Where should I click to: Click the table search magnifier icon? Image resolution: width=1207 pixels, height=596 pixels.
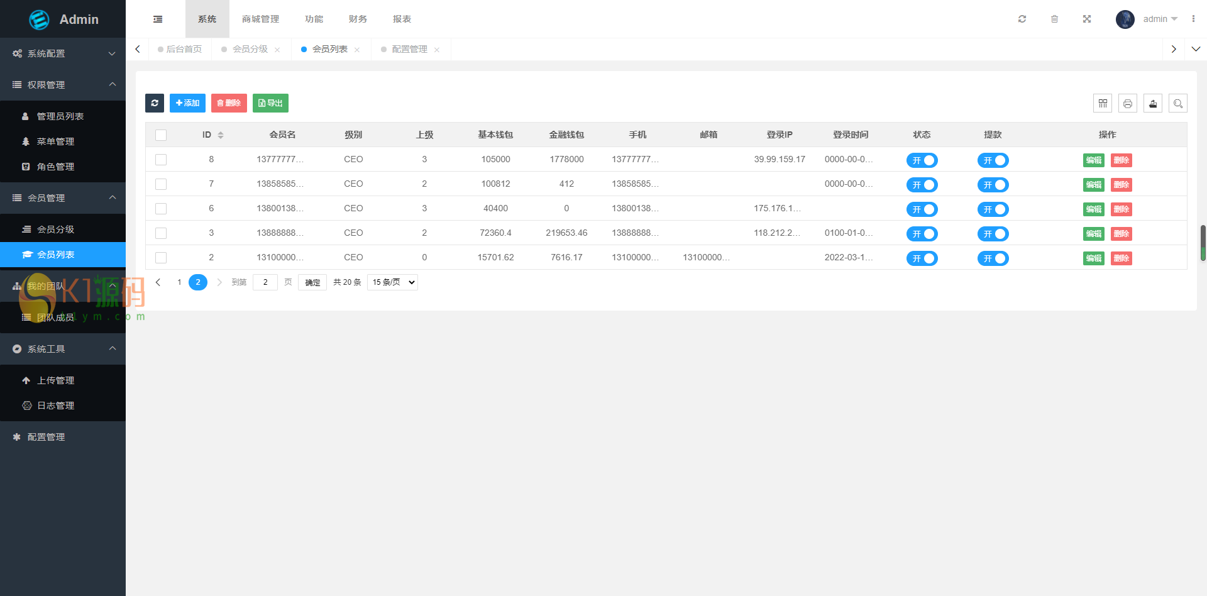tap(1178, 103)
